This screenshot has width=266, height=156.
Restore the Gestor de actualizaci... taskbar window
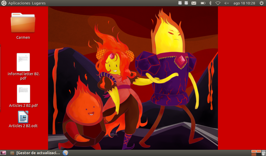point(35,153)
